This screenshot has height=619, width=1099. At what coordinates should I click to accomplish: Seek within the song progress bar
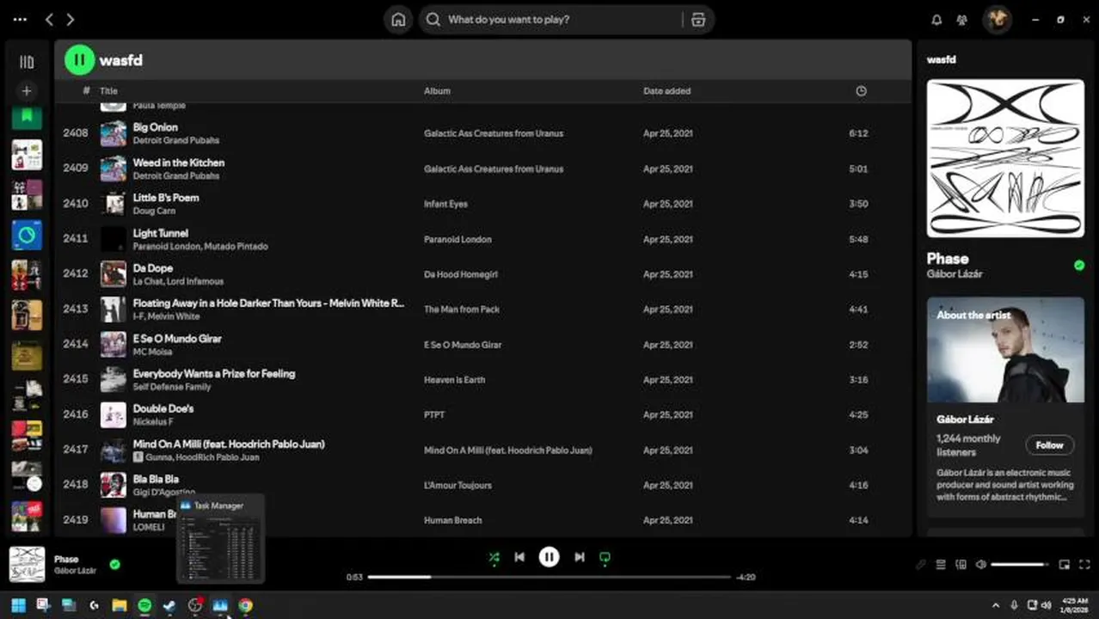pos(549,577)
